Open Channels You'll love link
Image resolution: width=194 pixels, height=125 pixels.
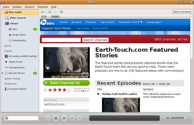point(130,22)
